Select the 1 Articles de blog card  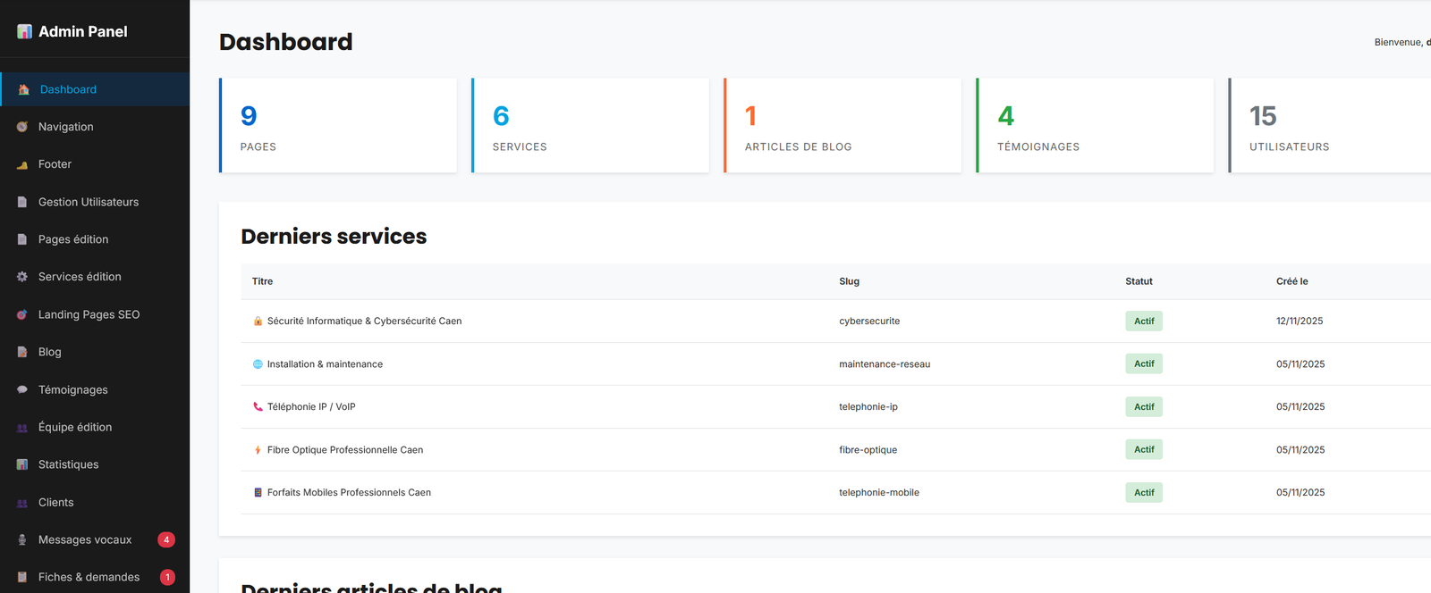(843, 125)
